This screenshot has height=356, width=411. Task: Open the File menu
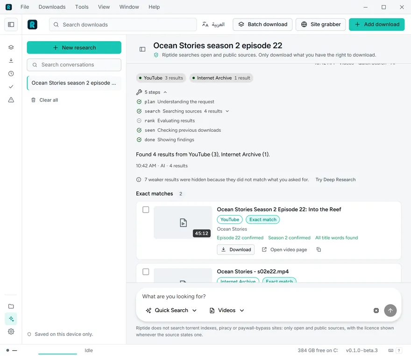point(25,7)
